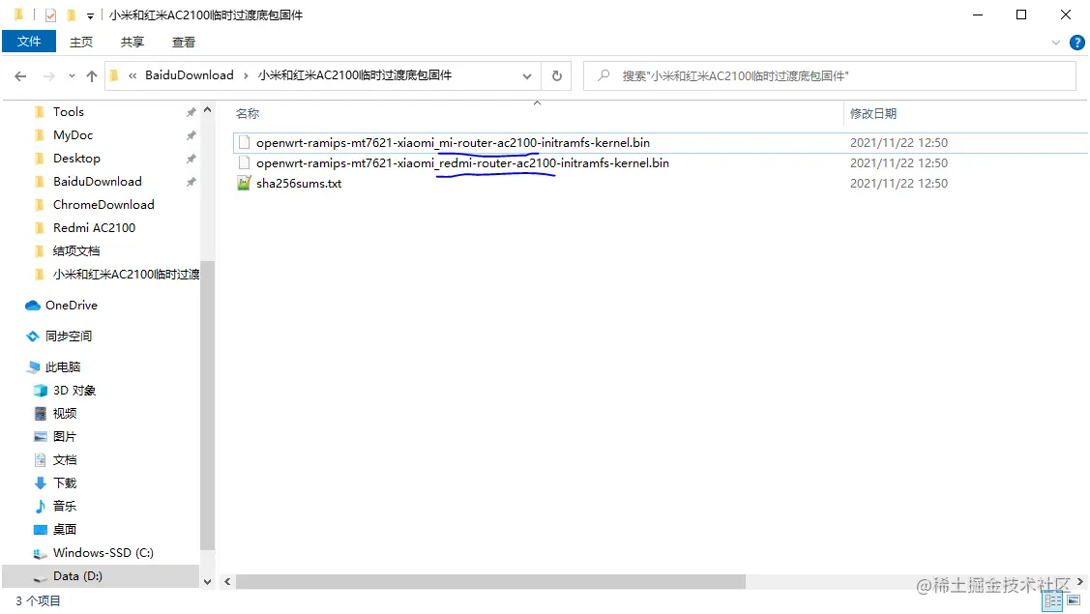Open Data (D:) drive

coord(77,575)
